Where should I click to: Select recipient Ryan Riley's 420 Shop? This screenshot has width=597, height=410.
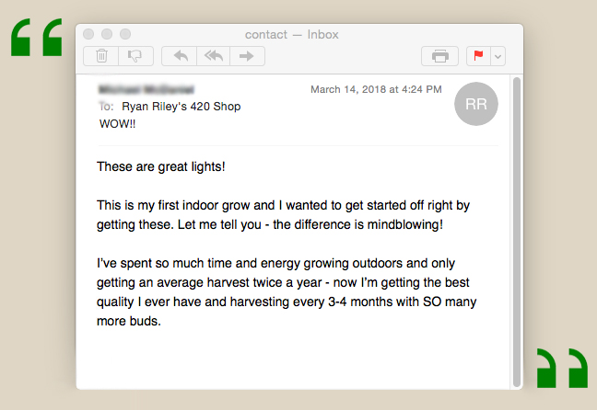click(x=181, y=107)
